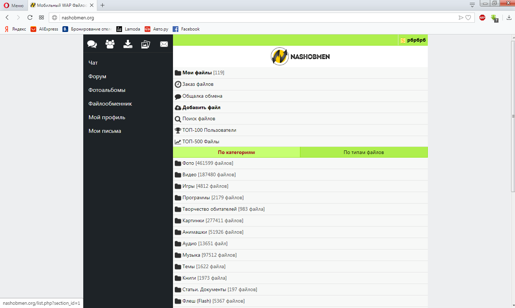This screenshot has height=308, width=515.
Task: Click the mail envelope icon
Action: point(164,44)
